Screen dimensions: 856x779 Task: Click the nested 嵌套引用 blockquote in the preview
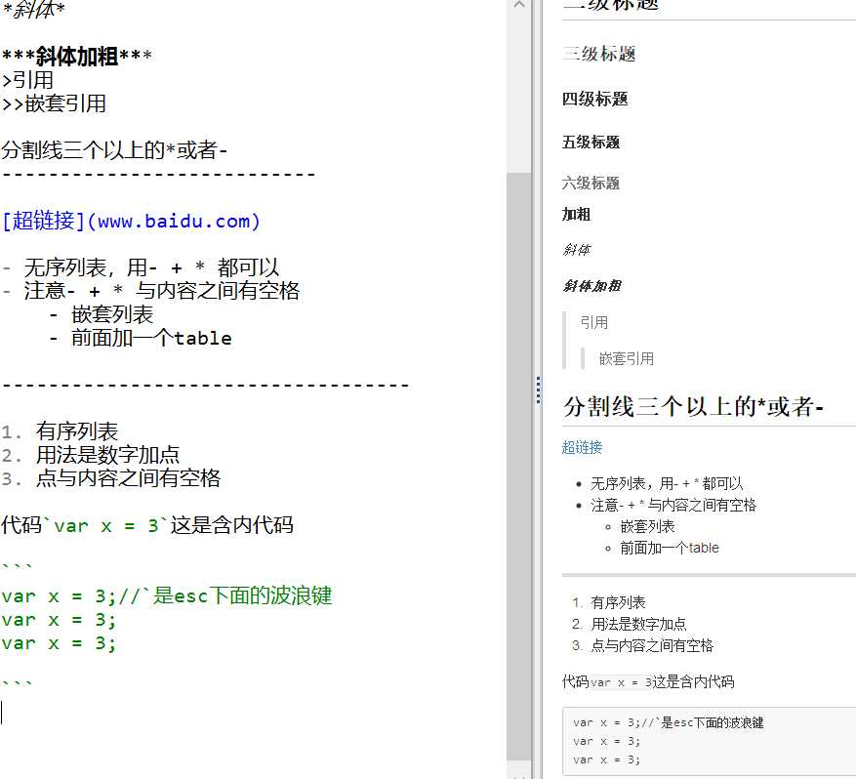tap(627, 358)
